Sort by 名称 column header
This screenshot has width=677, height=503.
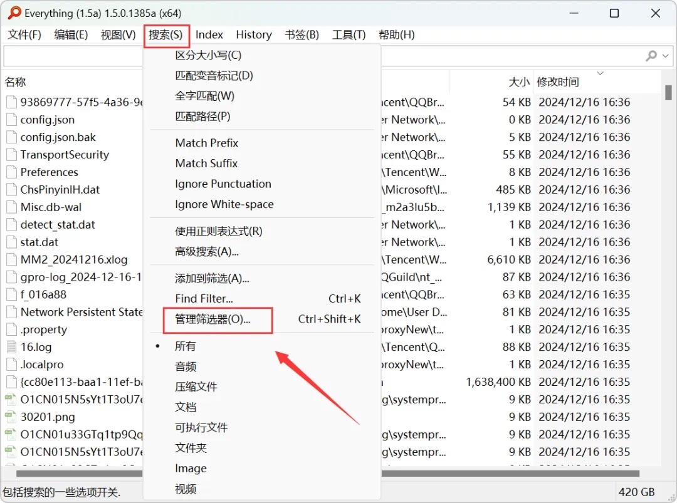[x=15, y=82]
